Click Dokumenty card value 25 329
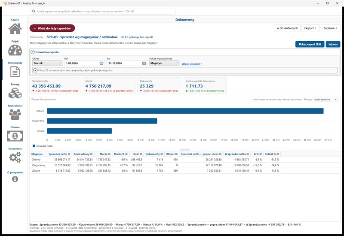Viewport: 344px width, 236px height. [147, 86]
